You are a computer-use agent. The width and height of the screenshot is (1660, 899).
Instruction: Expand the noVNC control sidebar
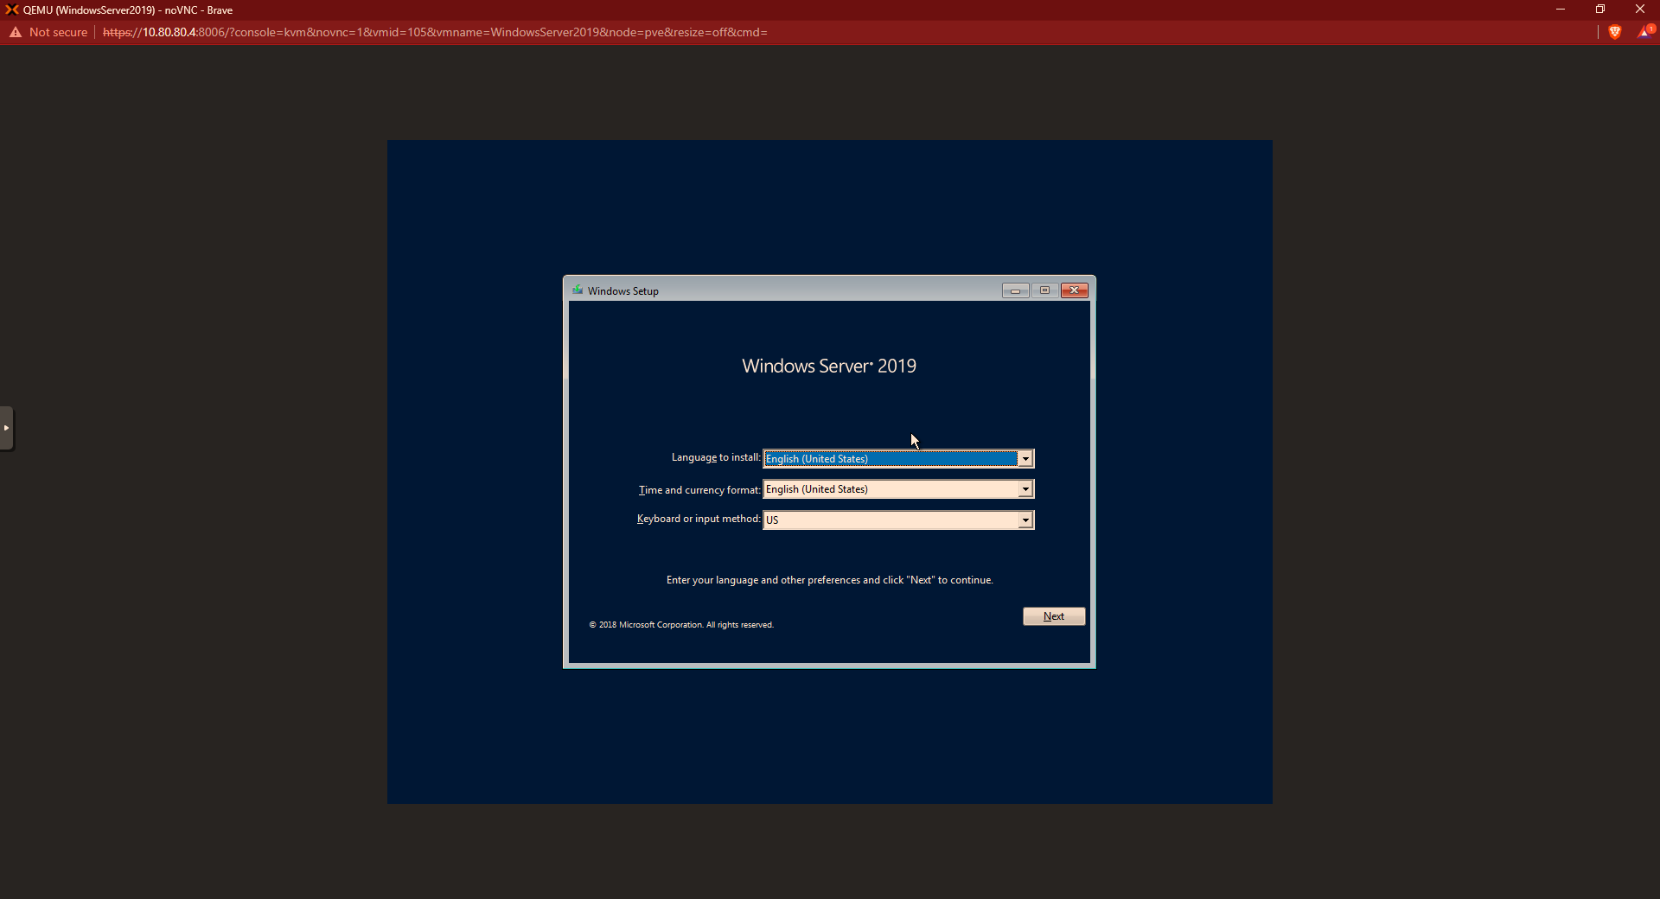coord(7,428)
